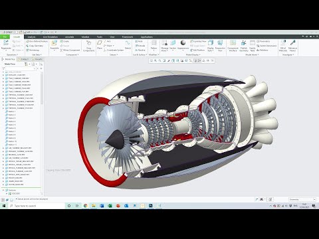319x239 pixels.
Task: Expand the Component group dropdown
Action: [72, 54]
